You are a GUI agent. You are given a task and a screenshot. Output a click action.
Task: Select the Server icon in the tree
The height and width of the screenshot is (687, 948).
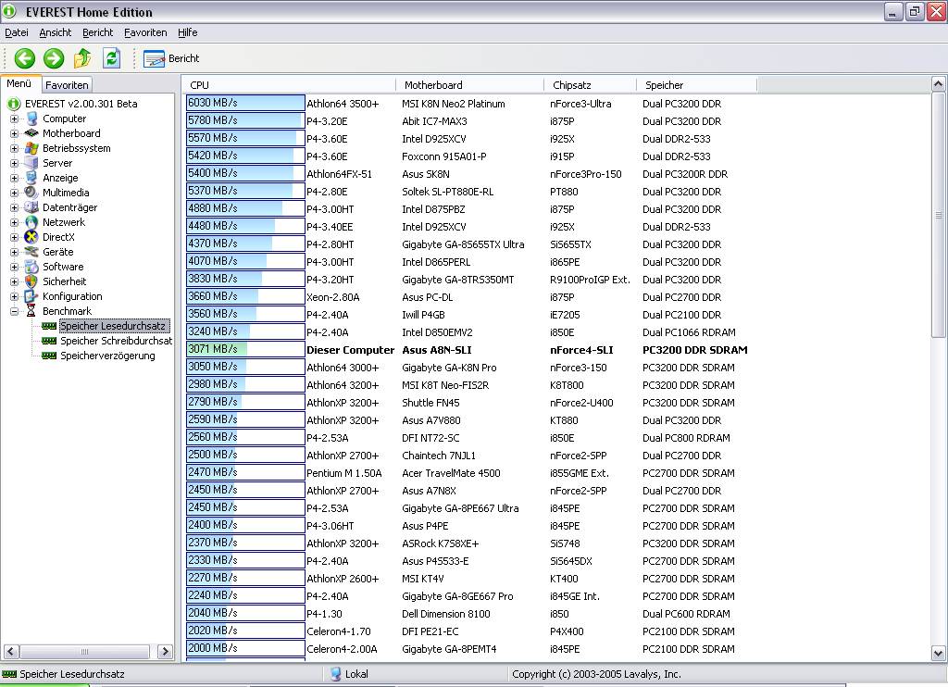click(x=31, y=163)
